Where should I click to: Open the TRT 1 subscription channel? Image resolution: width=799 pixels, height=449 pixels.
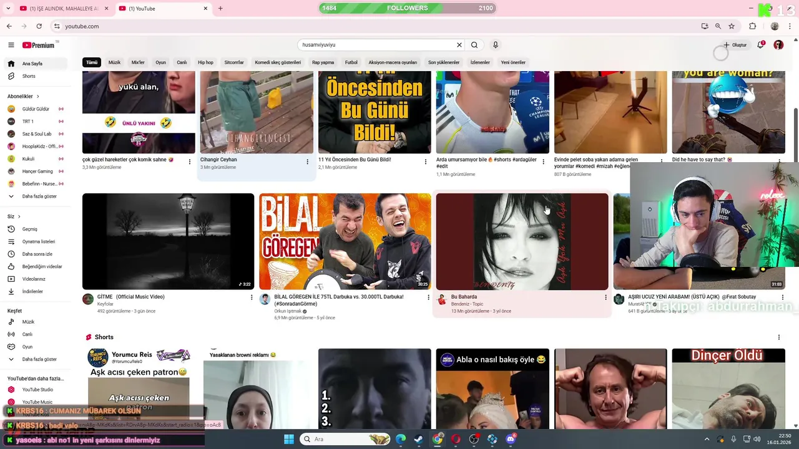pyautogui.click(x=35, y=122)
